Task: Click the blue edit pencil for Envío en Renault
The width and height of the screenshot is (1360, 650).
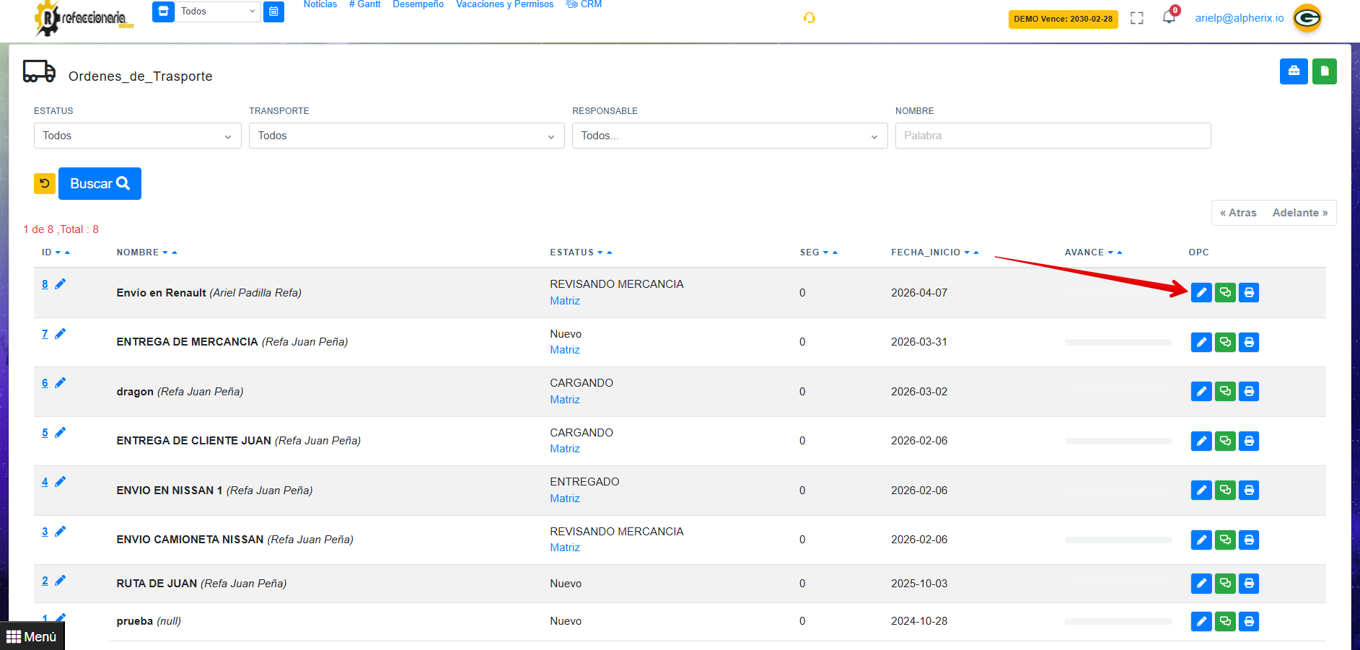Action: pos(1201,292)
